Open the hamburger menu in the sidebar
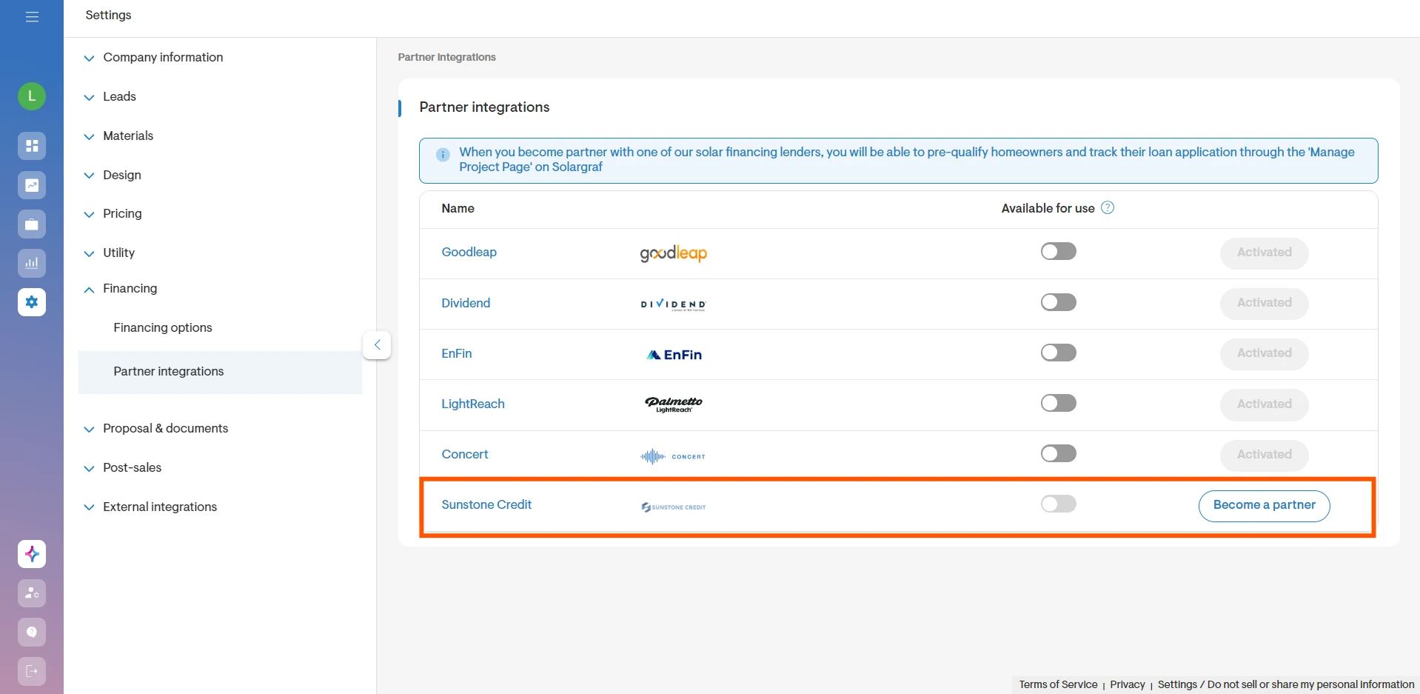 click(x=32, y=17)
